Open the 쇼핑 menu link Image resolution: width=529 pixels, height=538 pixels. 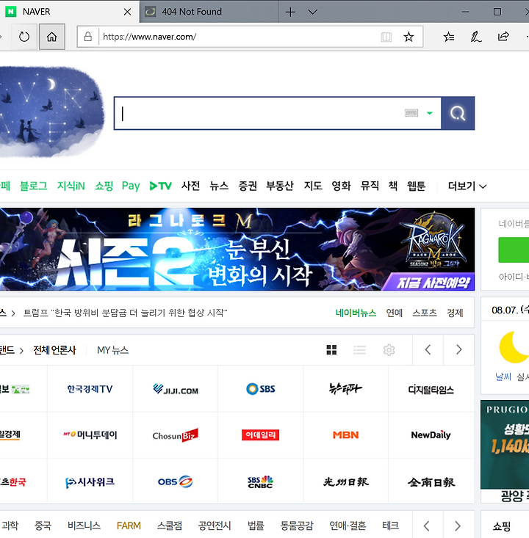(x=104, y=186)
